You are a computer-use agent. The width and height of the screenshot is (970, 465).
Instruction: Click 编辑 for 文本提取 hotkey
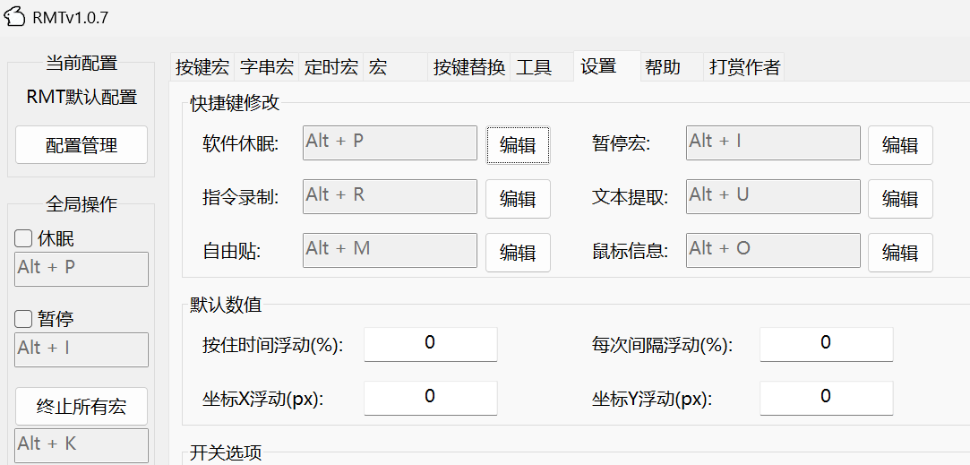pyautogui.click(x=900, y=199)
